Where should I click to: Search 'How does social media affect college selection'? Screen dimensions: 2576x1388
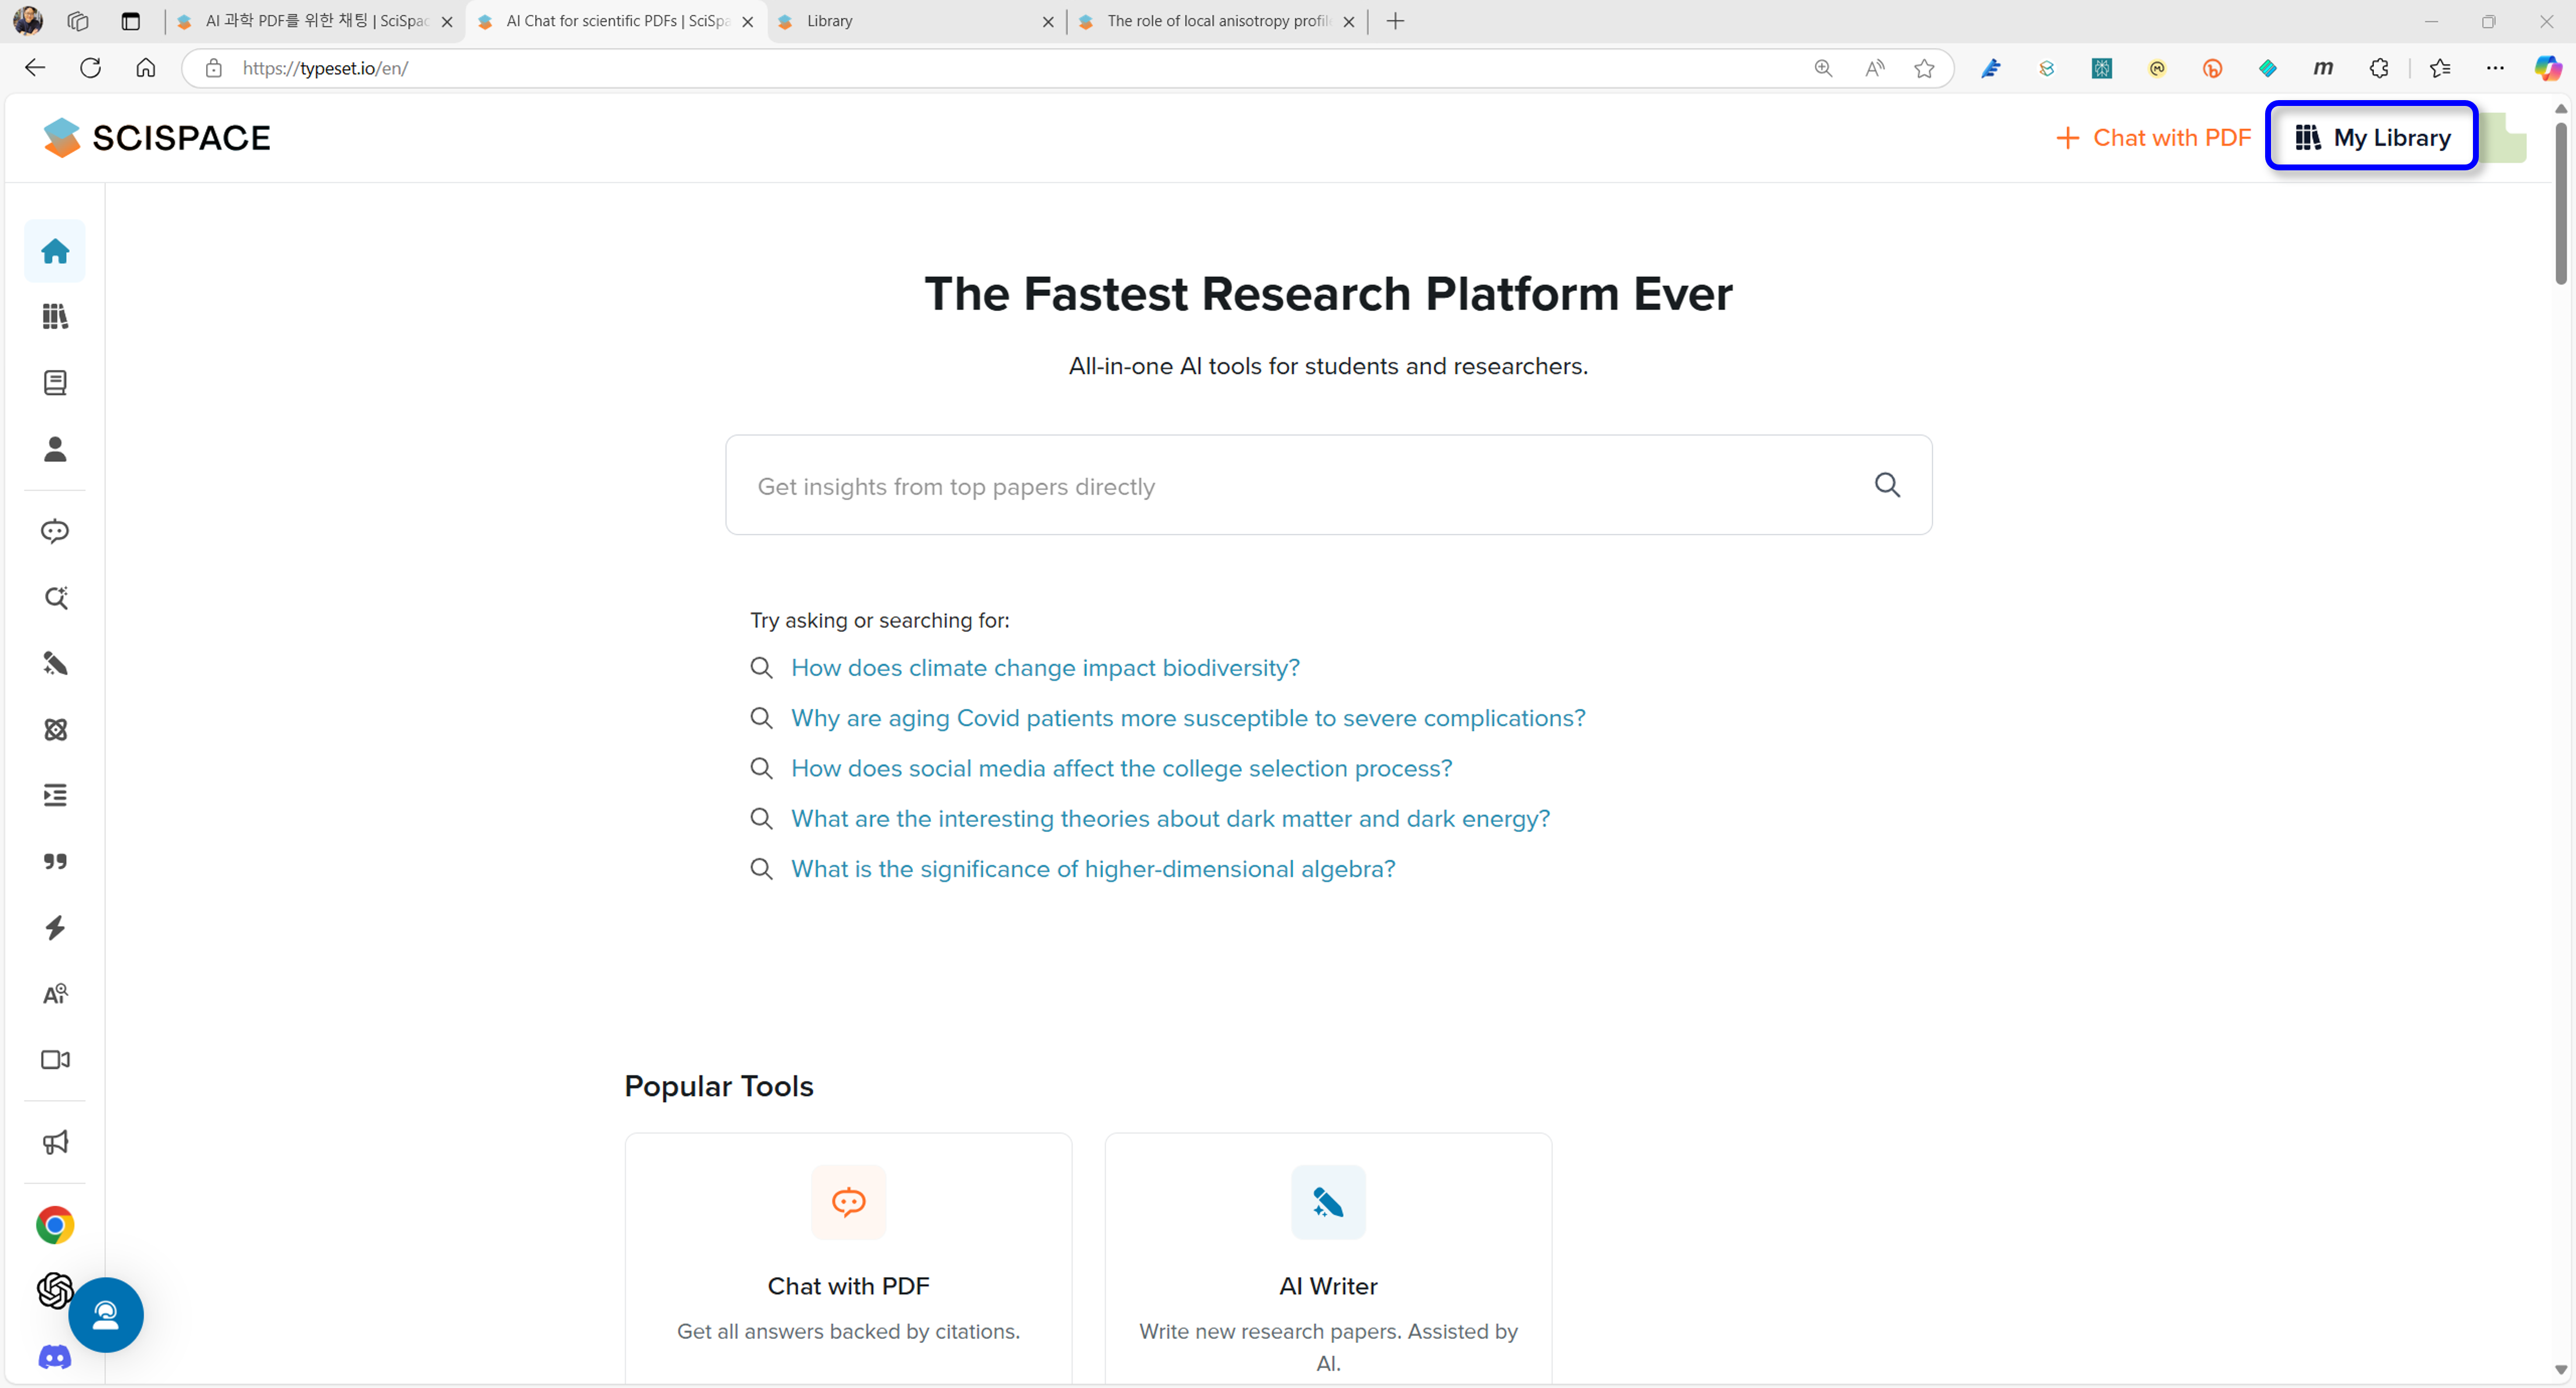(1121, 768)
